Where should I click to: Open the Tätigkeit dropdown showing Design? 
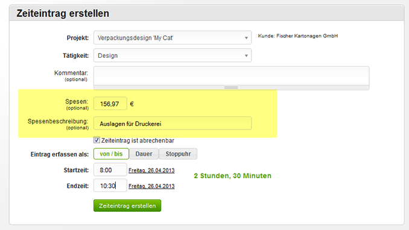173,55
